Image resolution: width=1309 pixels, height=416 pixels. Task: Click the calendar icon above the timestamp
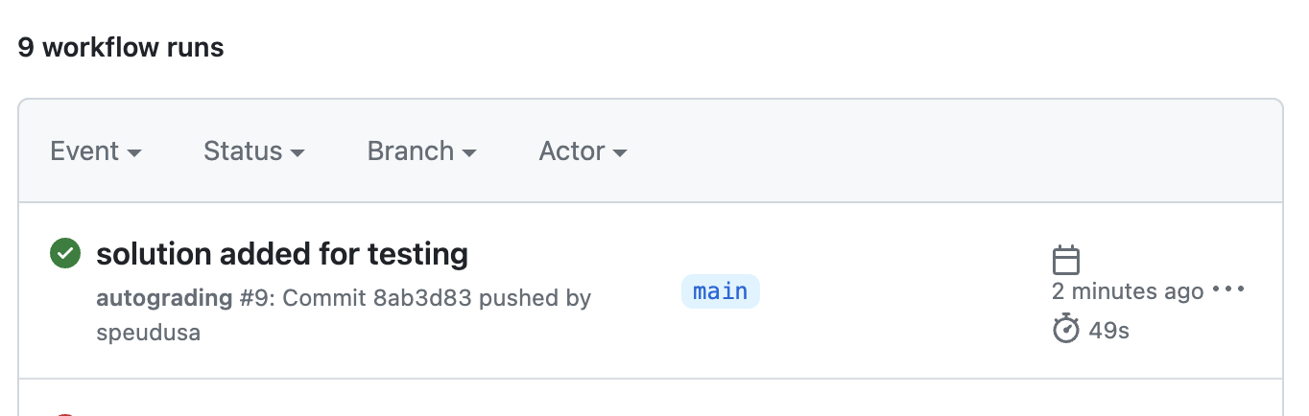(x=1066, y=260)
